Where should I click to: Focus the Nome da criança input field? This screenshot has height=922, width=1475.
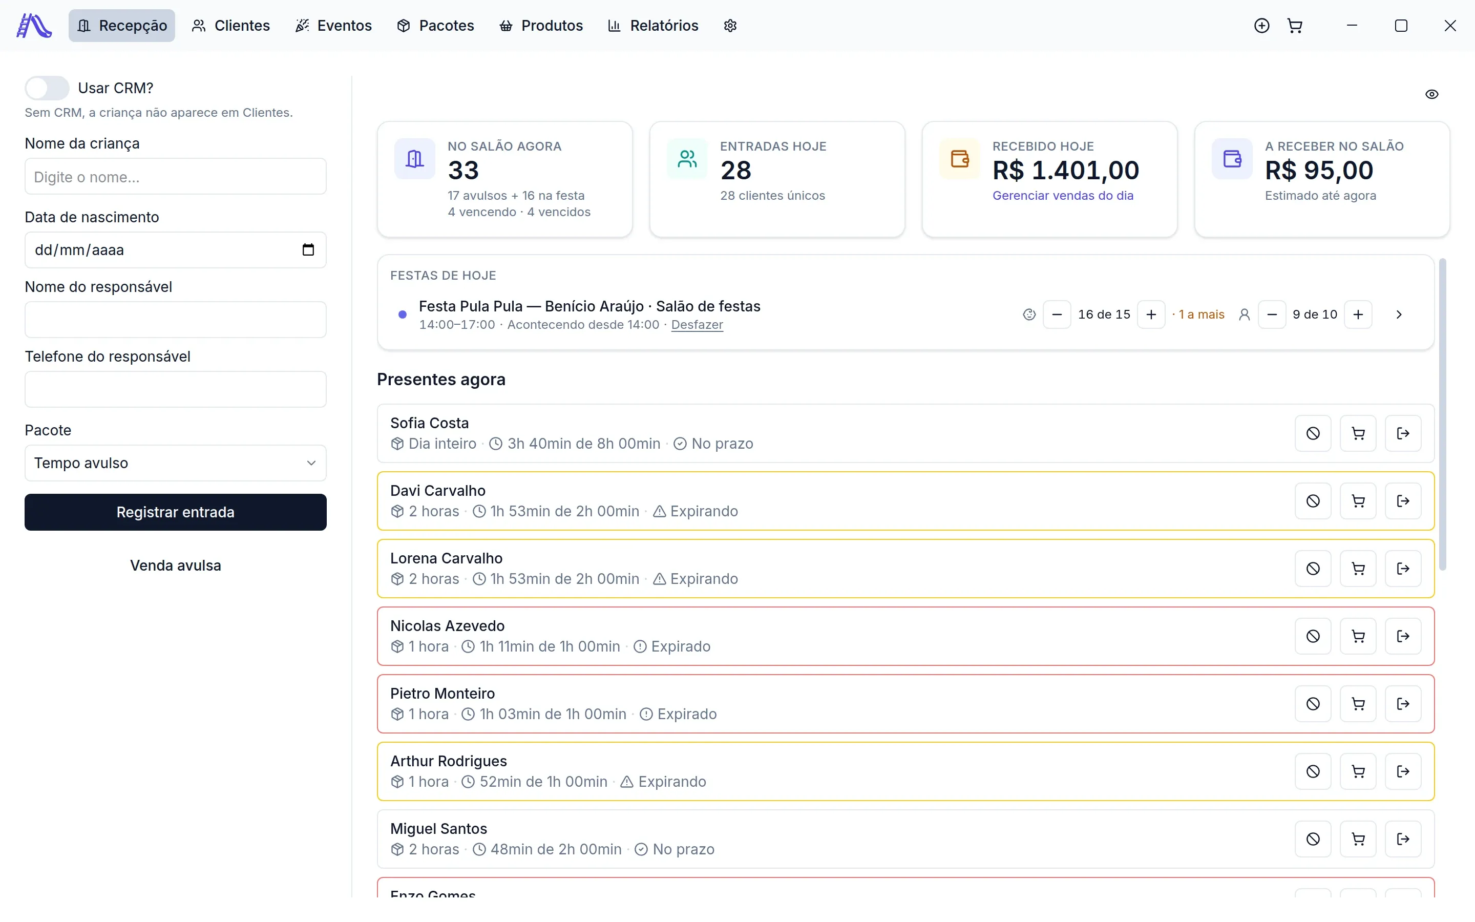click(x=176, y=177)
